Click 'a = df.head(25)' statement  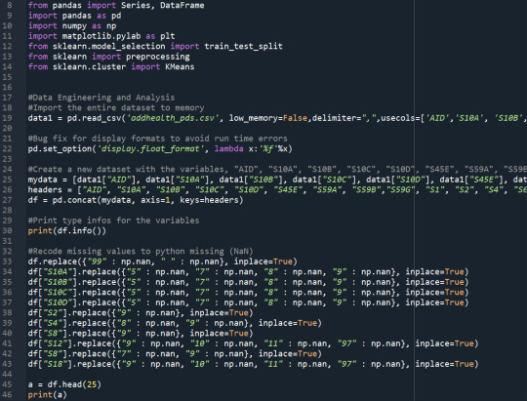[x=64, y=384]
